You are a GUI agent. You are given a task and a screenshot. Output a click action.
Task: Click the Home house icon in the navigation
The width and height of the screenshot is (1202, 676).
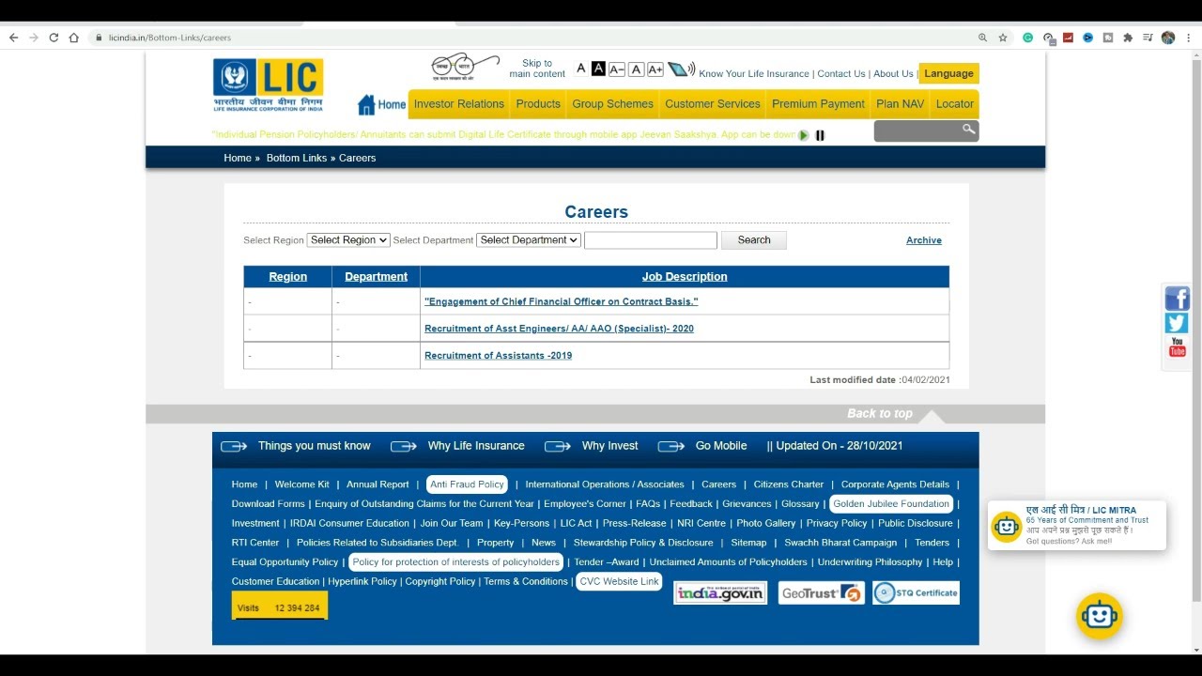point(366,104)
